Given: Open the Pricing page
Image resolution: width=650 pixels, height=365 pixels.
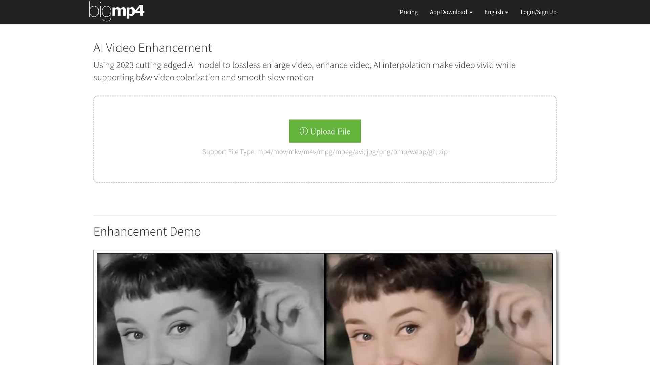Looking at the screenshot, I should [x=409, y=12].
